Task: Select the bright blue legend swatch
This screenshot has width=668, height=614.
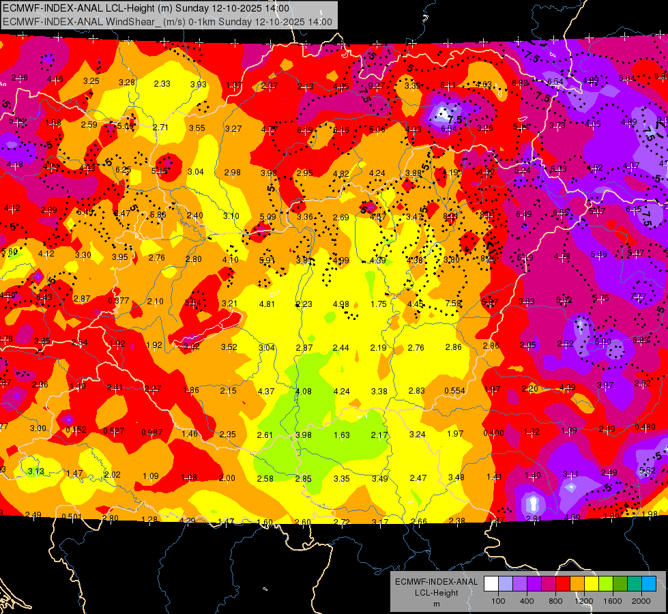Action: pyautogui.click(x=649, y=584)
